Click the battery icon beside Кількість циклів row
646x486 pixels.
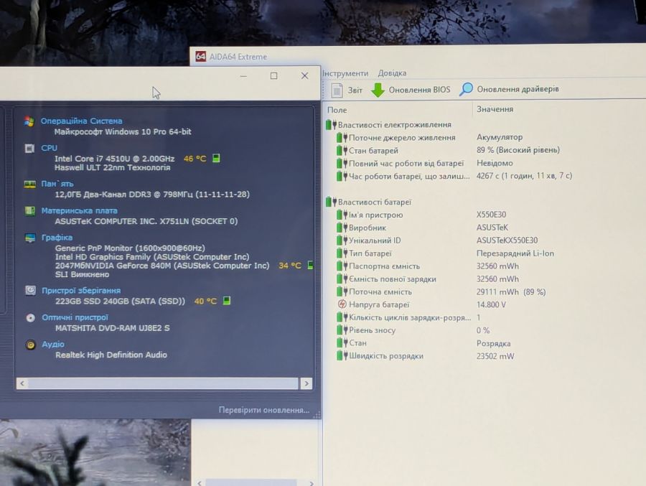342,317
